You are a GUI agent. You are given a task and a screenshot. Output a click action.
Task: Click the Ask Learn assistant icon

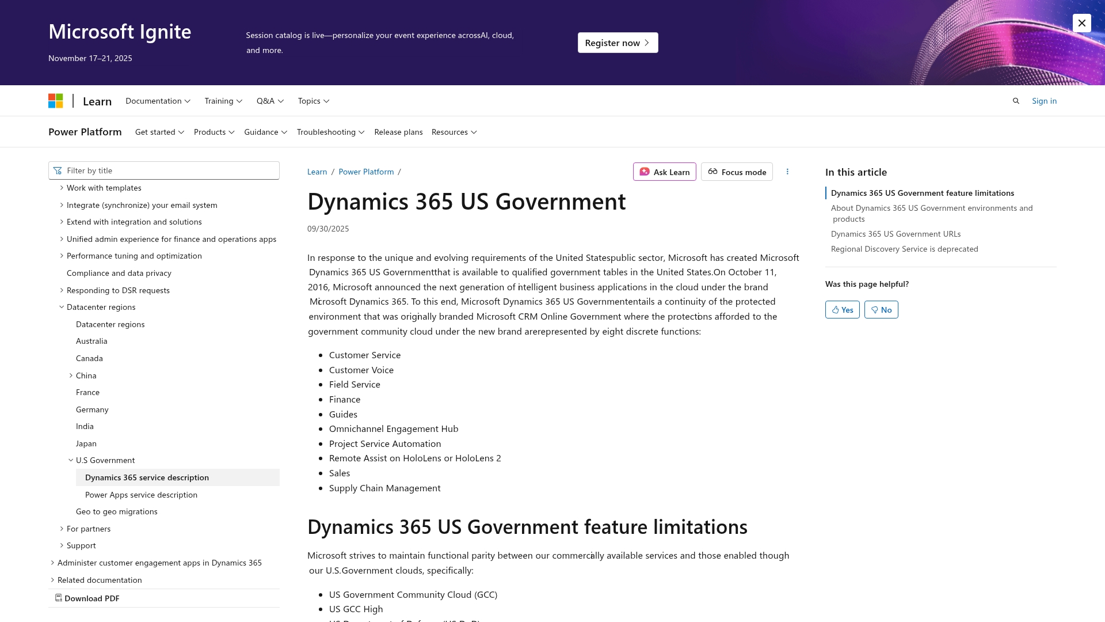tap(645, 172)
